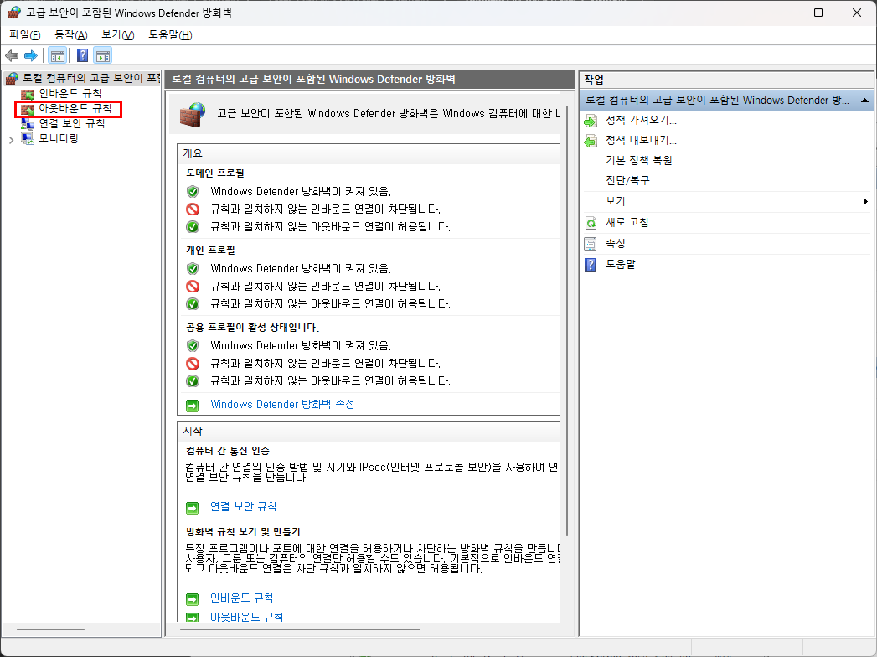Open the Windows Defender 방화벽 속성 link
This screenshot has width=877, height=657.
(282, 404)
